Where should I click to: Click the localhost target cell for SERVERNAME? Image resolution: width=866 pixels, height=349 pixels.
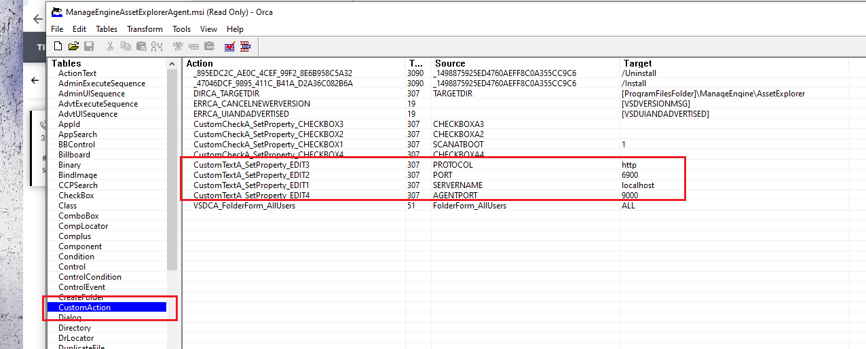tap(637, 185)
